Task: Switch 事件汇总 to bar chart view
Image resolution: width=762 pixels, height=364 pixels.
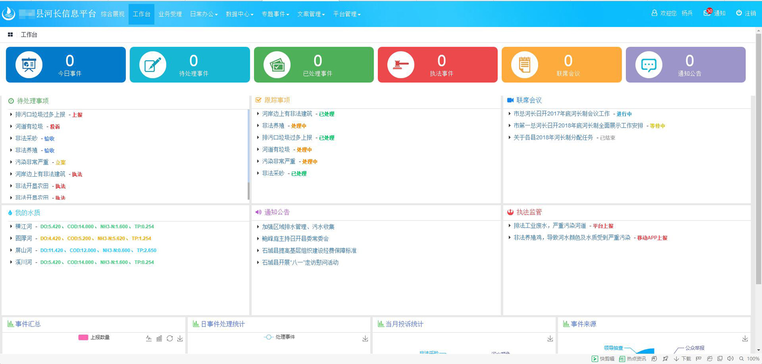Action: click(x=159, y=338)
